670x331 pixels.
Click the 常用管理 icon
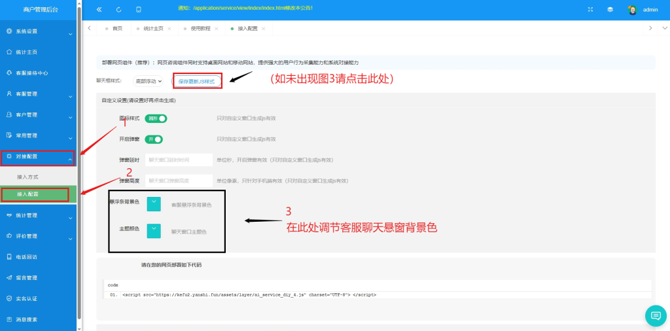[9, 135]
